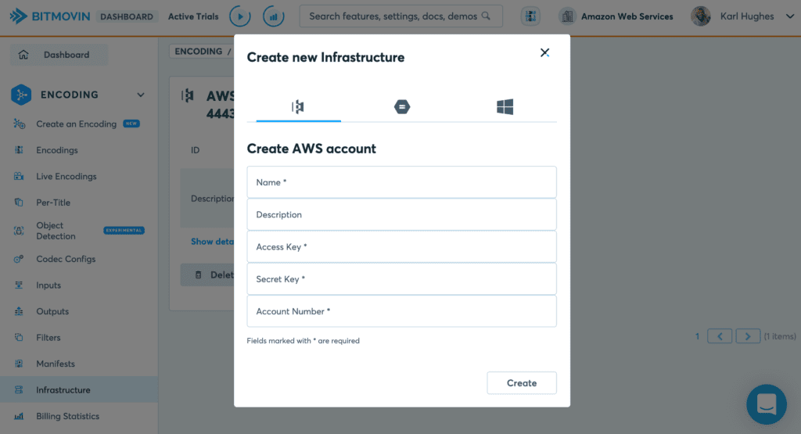Focus the Secret Key field
Screen dimensions: 801x434
(x=401, y=279)
